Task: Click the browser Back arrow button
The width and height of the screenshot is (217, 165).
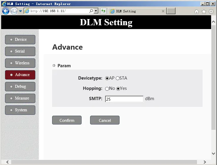Action: 6,11
